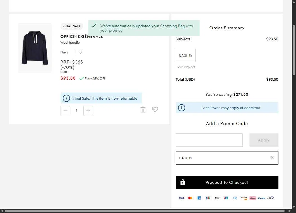Click the BAGIT15 tag in Order Summary
Viewport: 296px width, 213px height.
[186, 55]
